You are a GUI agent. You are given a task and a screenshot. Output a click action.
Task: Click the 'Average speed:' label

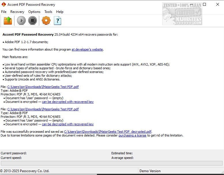point(123,158)
